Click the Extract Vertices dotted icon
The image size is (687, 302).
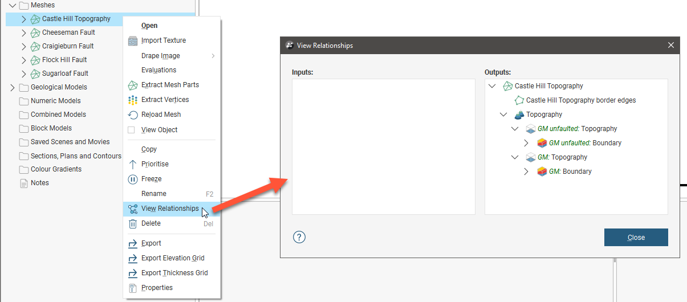(132, 100)
